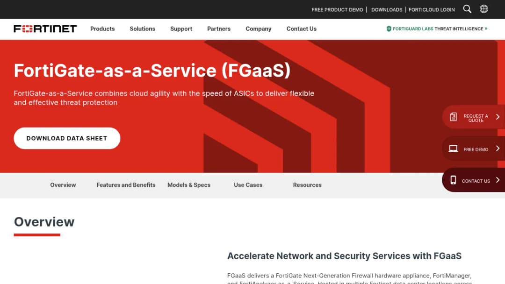This screenshot has width=505, height=284.
Task: Open the Company menu
Action: click(x=258, y=28)
